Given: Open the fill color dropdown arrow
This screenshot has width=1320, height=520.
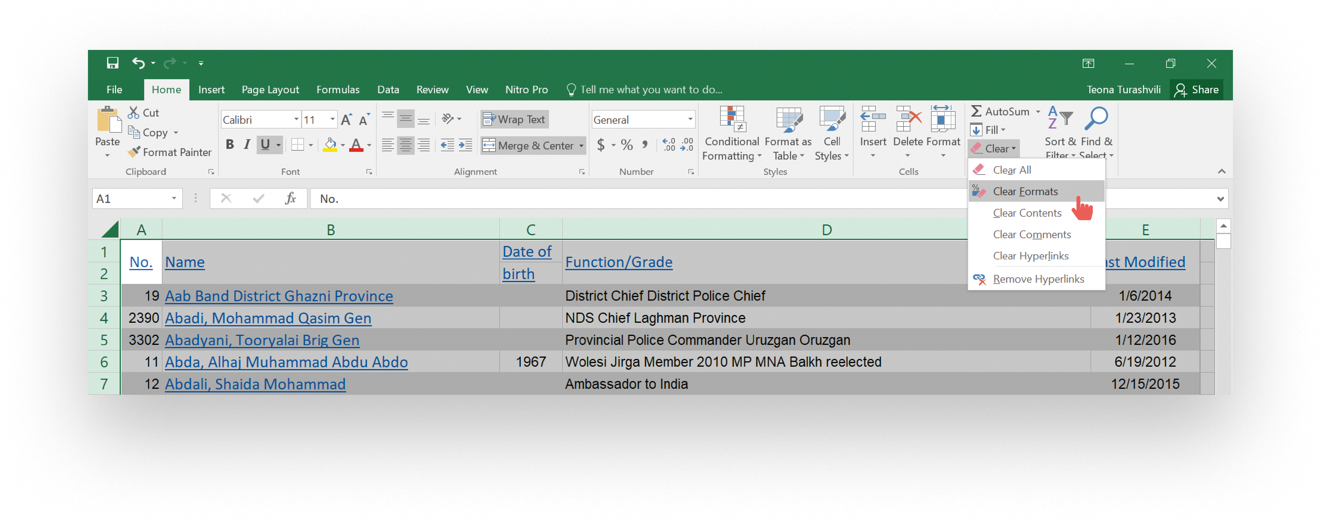Looking at the screenshot, I should (342, 145).
